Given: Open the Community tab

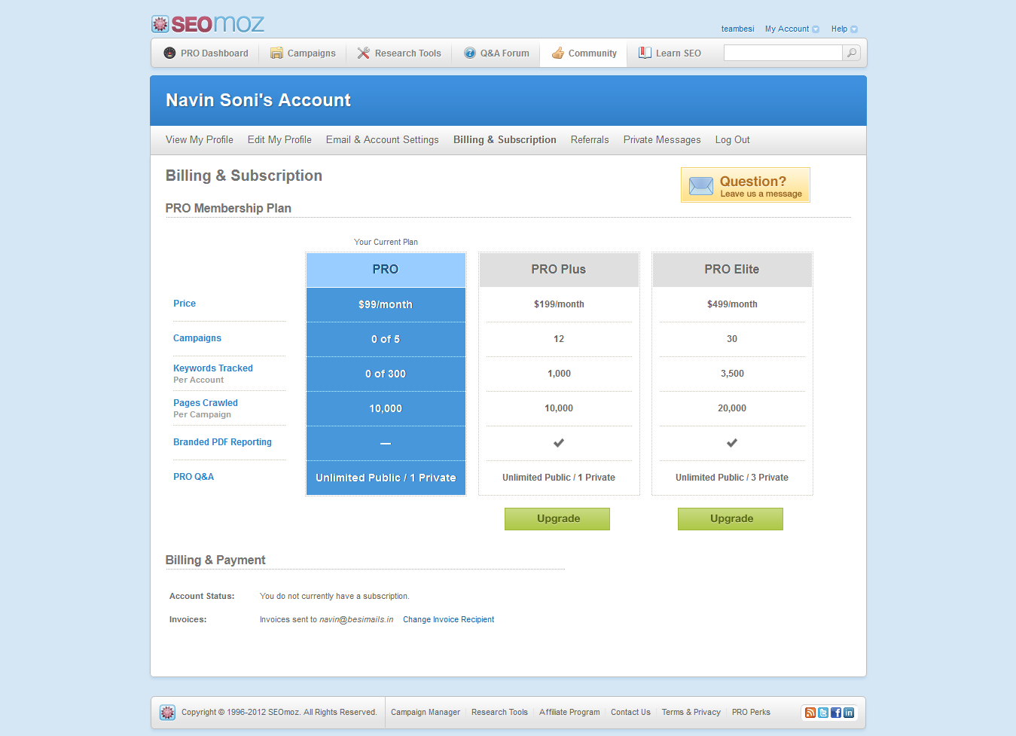Looking at the screenshot, I should [584, 53].
